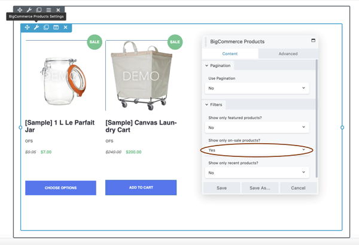Open the featured products dropdown
The width and height of the screenshot is (359, 245).
pos(257,127)
